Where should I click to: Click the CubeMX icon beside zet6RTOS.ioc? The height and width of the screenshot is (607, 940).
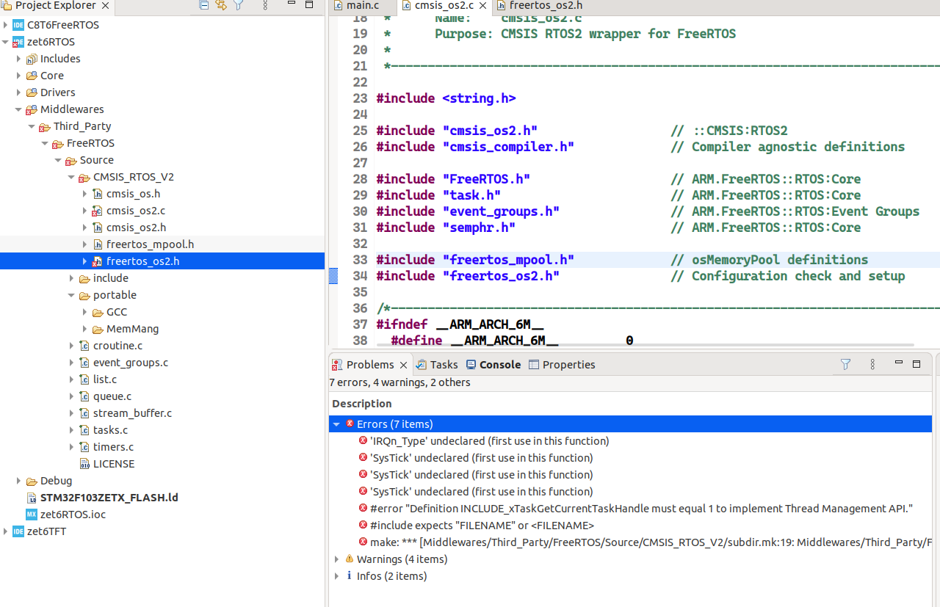pos(30,514)
